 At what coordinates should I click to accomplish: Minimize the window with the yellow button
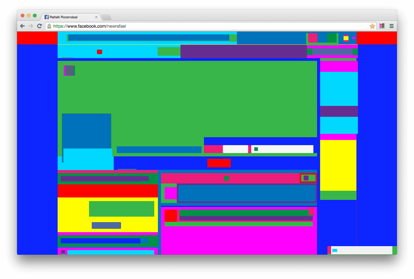(x=29, y=16)
